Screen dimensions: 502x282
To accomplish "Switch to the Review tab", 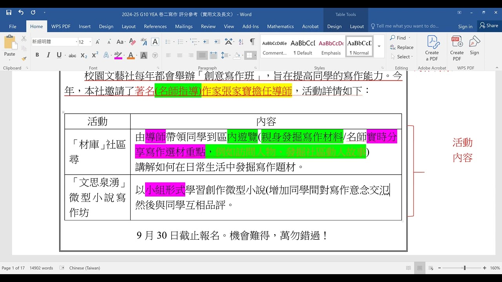I will coord(208,26).
